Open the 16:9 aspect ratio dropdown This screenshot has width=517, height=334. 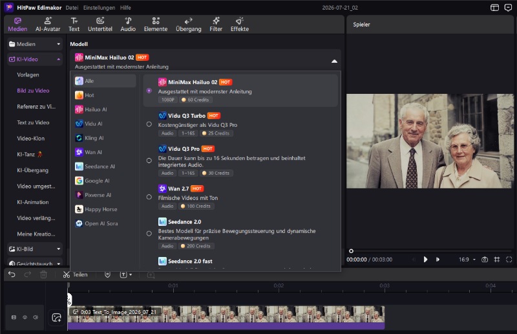tap(467, 260)
